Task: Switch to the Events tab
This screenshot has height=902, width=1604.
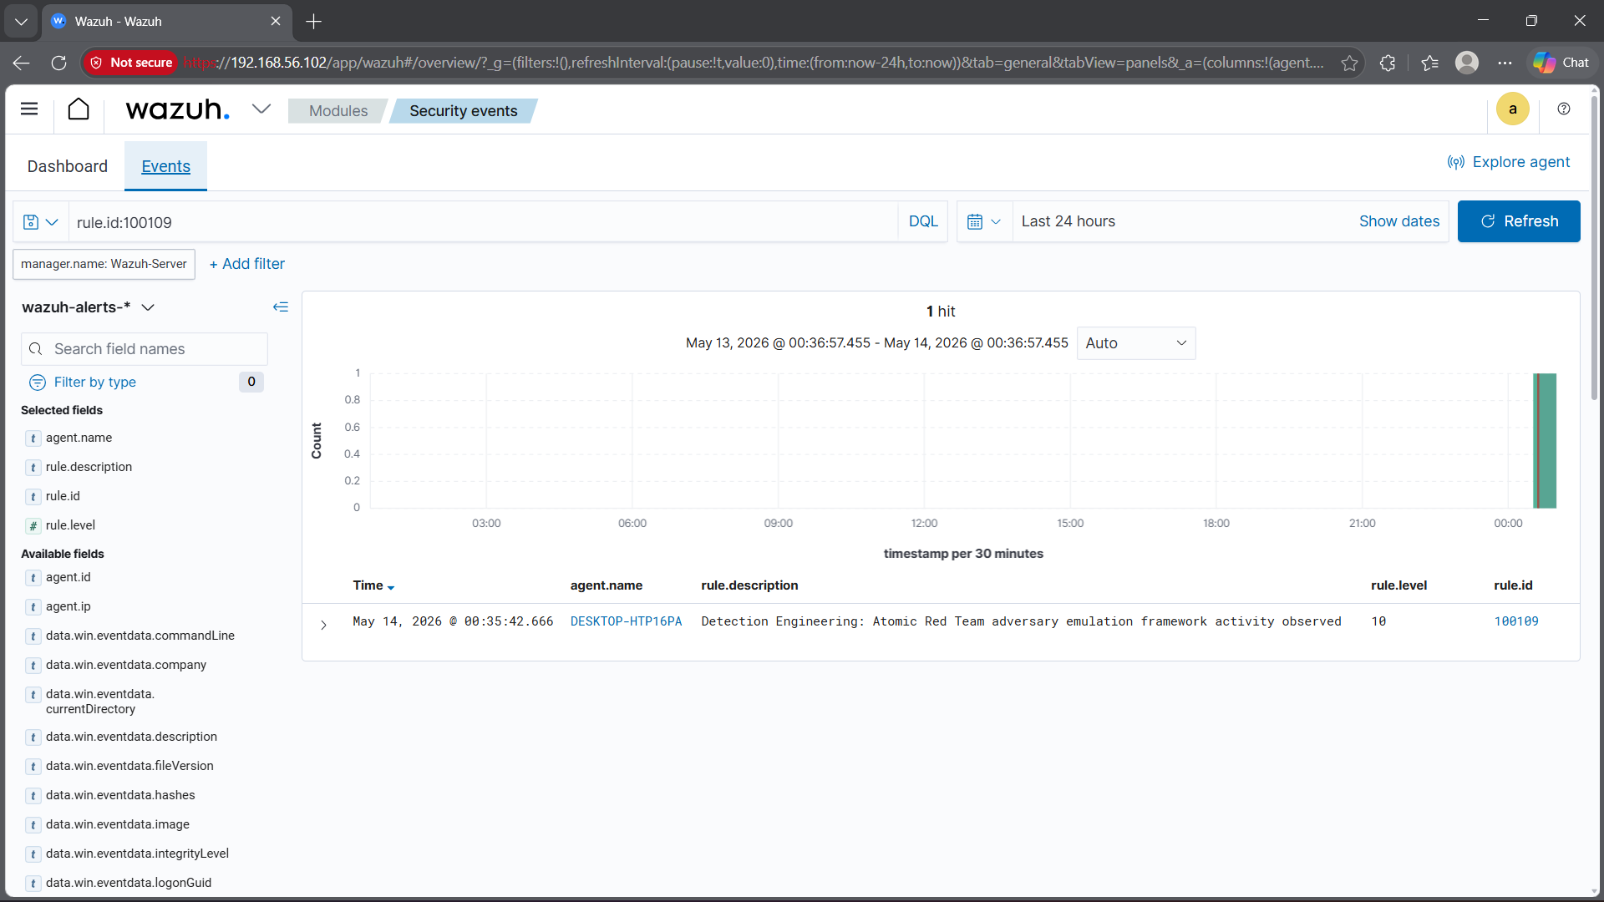Action: (165, 166)
